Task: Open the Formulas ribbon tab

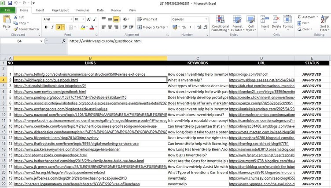Action: pyautogui.click(x=82, y=10)
